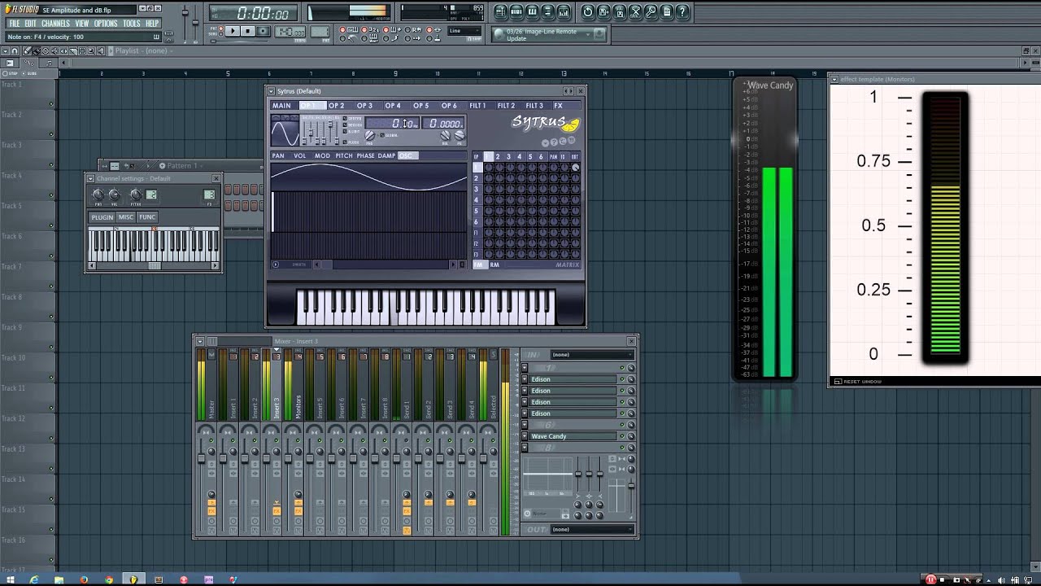Image resolution: width=1041 pixels, height=586 pixels.
Task: Open the first Edison slot menu arrow
Action: click(525, 379)
